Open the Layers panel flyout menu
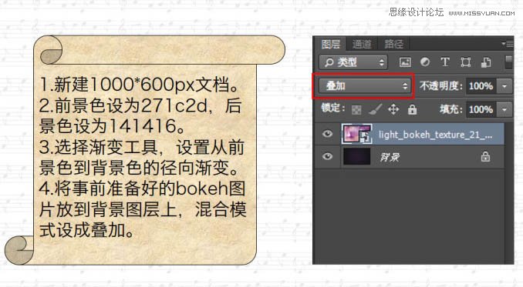 pyautogui.click(x=508, y=44)
